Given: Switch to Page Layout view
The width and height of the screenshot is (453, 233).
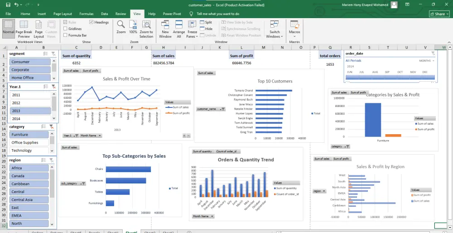Looking at the screenshot, I should pos(39,29).
